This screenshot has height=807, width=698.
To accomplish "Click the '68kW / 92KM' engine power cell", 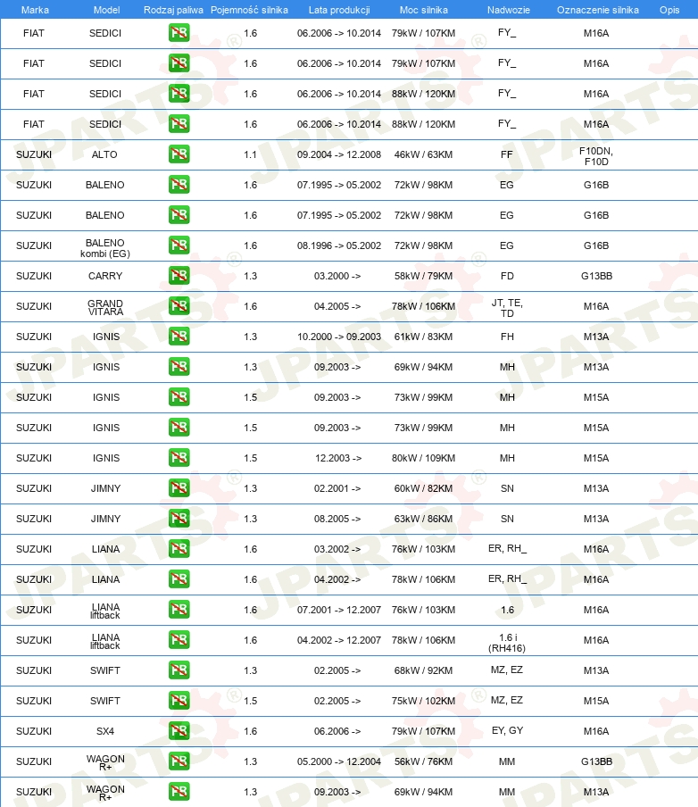I will tap(423, 670).
